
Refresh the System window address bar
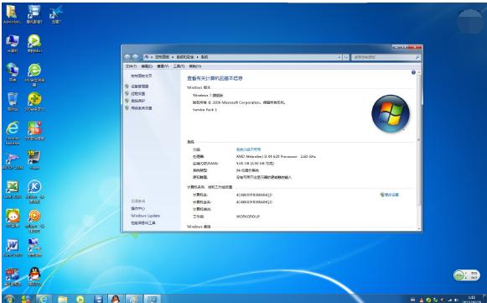[345, 57]
